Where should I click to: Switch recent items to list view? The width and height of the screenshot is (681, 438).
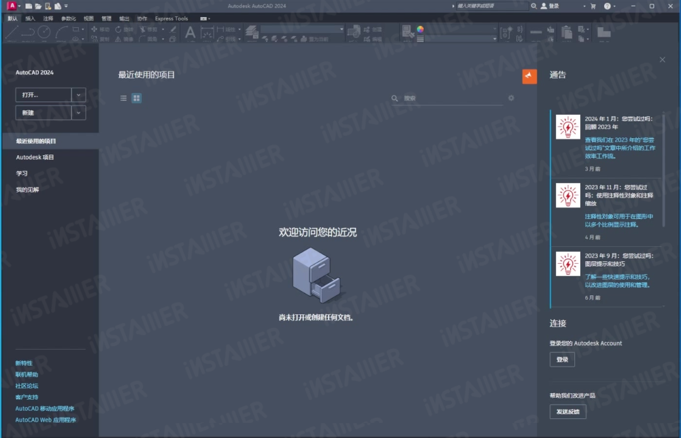124,98
